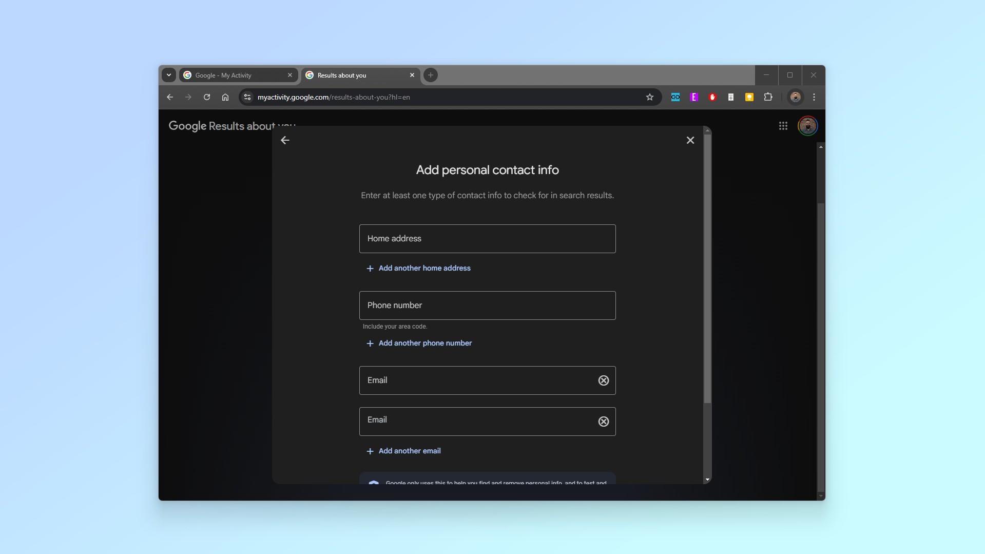Screen dimensions: 985x554
Task: Bookmark this page with star icon
Action: tap(649, 97)
